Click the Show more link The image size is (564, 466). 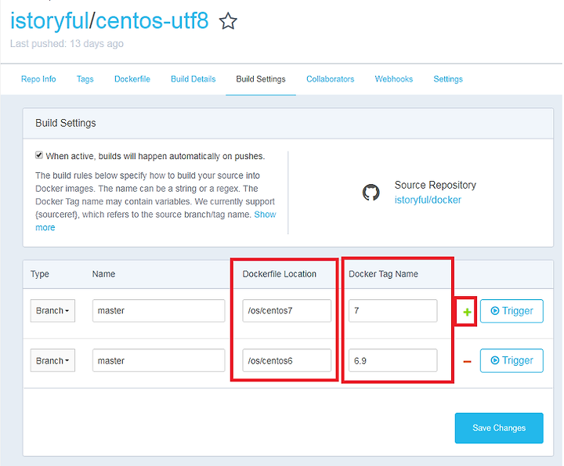tap(265, 215)
